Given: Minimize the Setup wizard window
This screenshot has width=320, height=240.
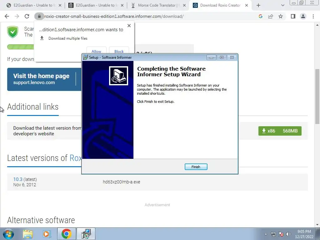Looking at the screenshot, I should click(211, 57).
